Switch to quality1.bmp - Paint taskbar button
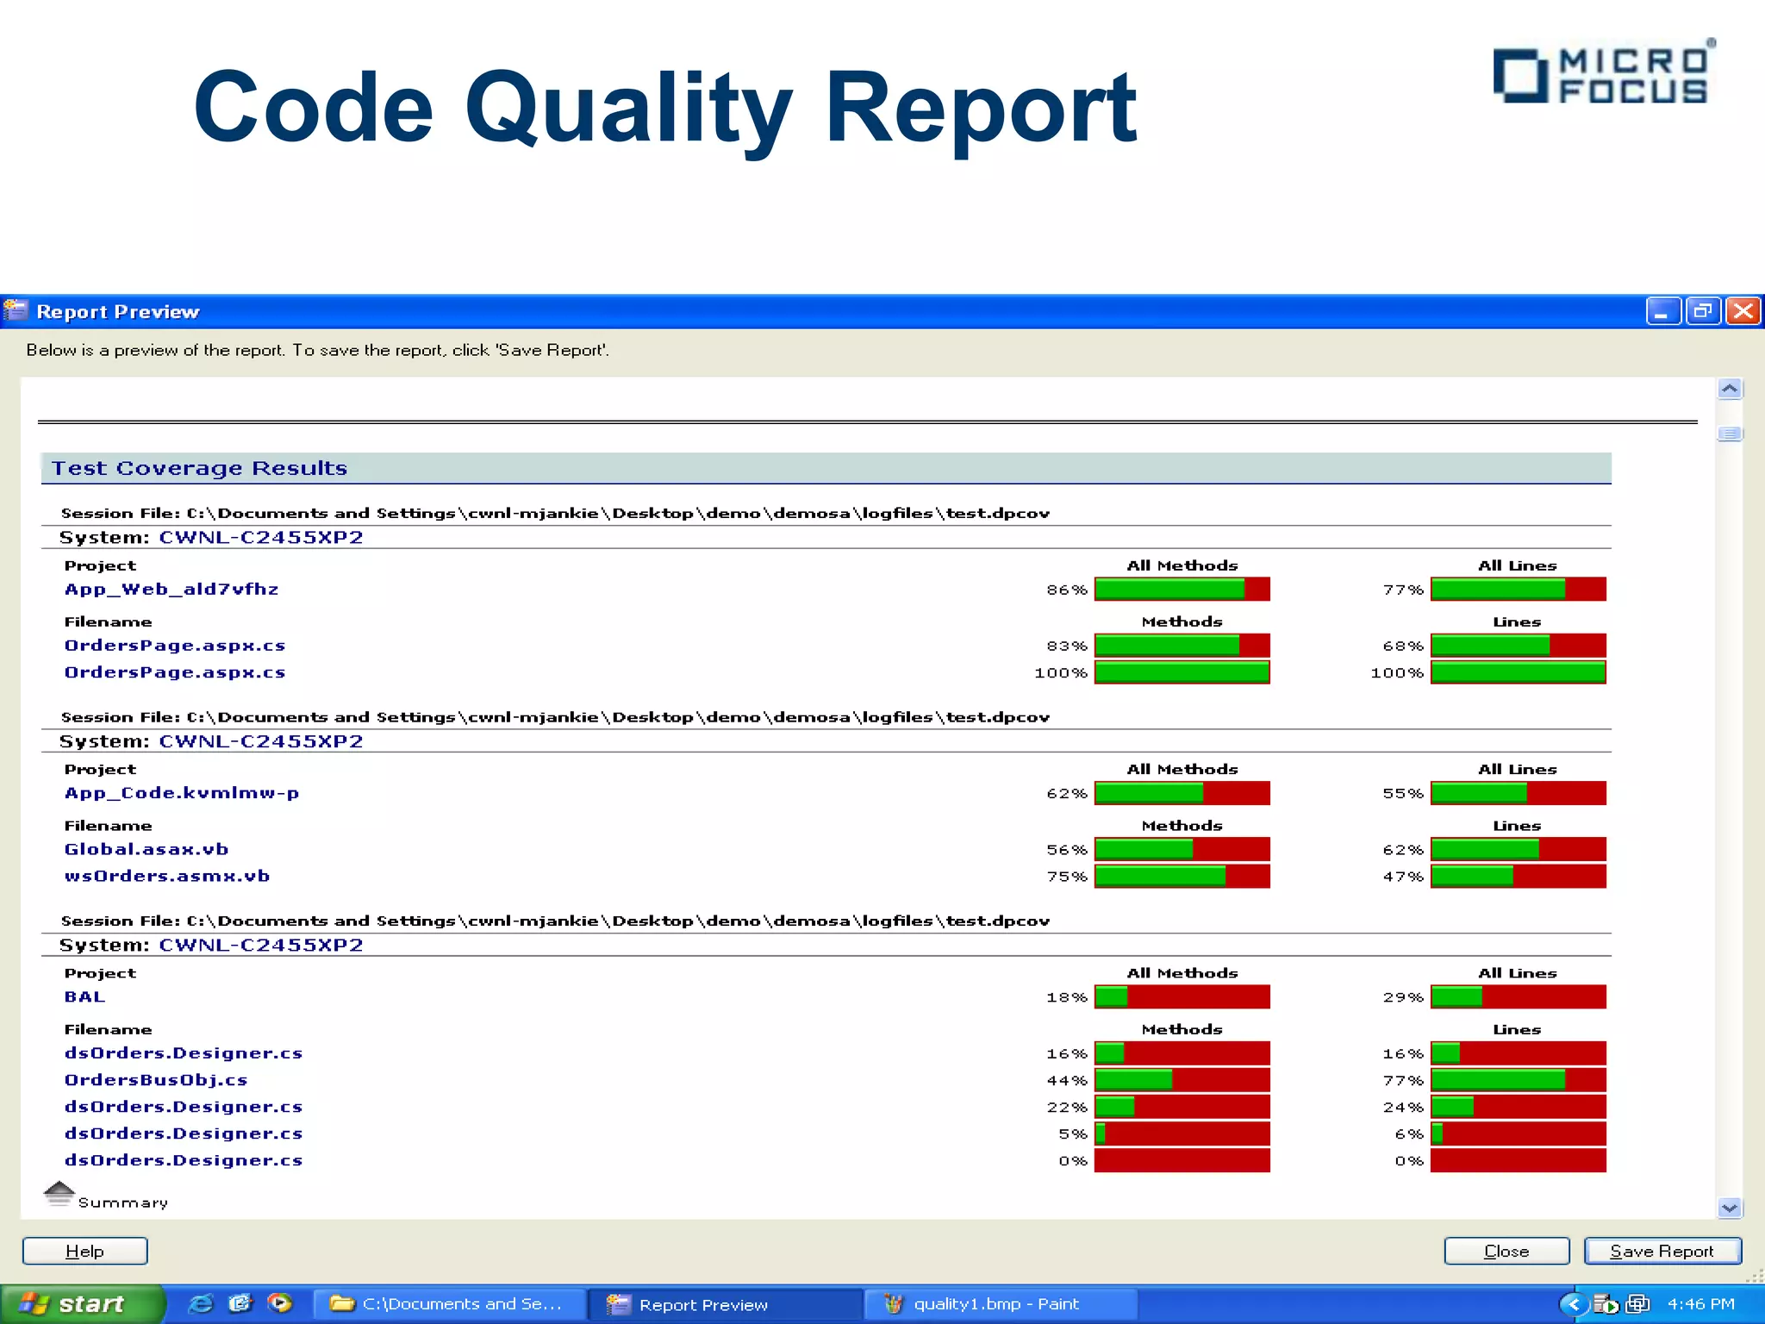 point(1001,1304)
